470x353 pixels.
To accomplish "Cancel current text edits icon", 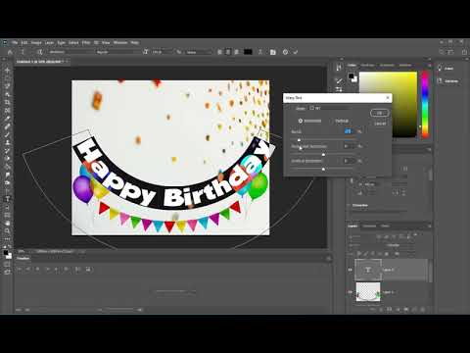I will pyautogui.click(x=285, y=52).
